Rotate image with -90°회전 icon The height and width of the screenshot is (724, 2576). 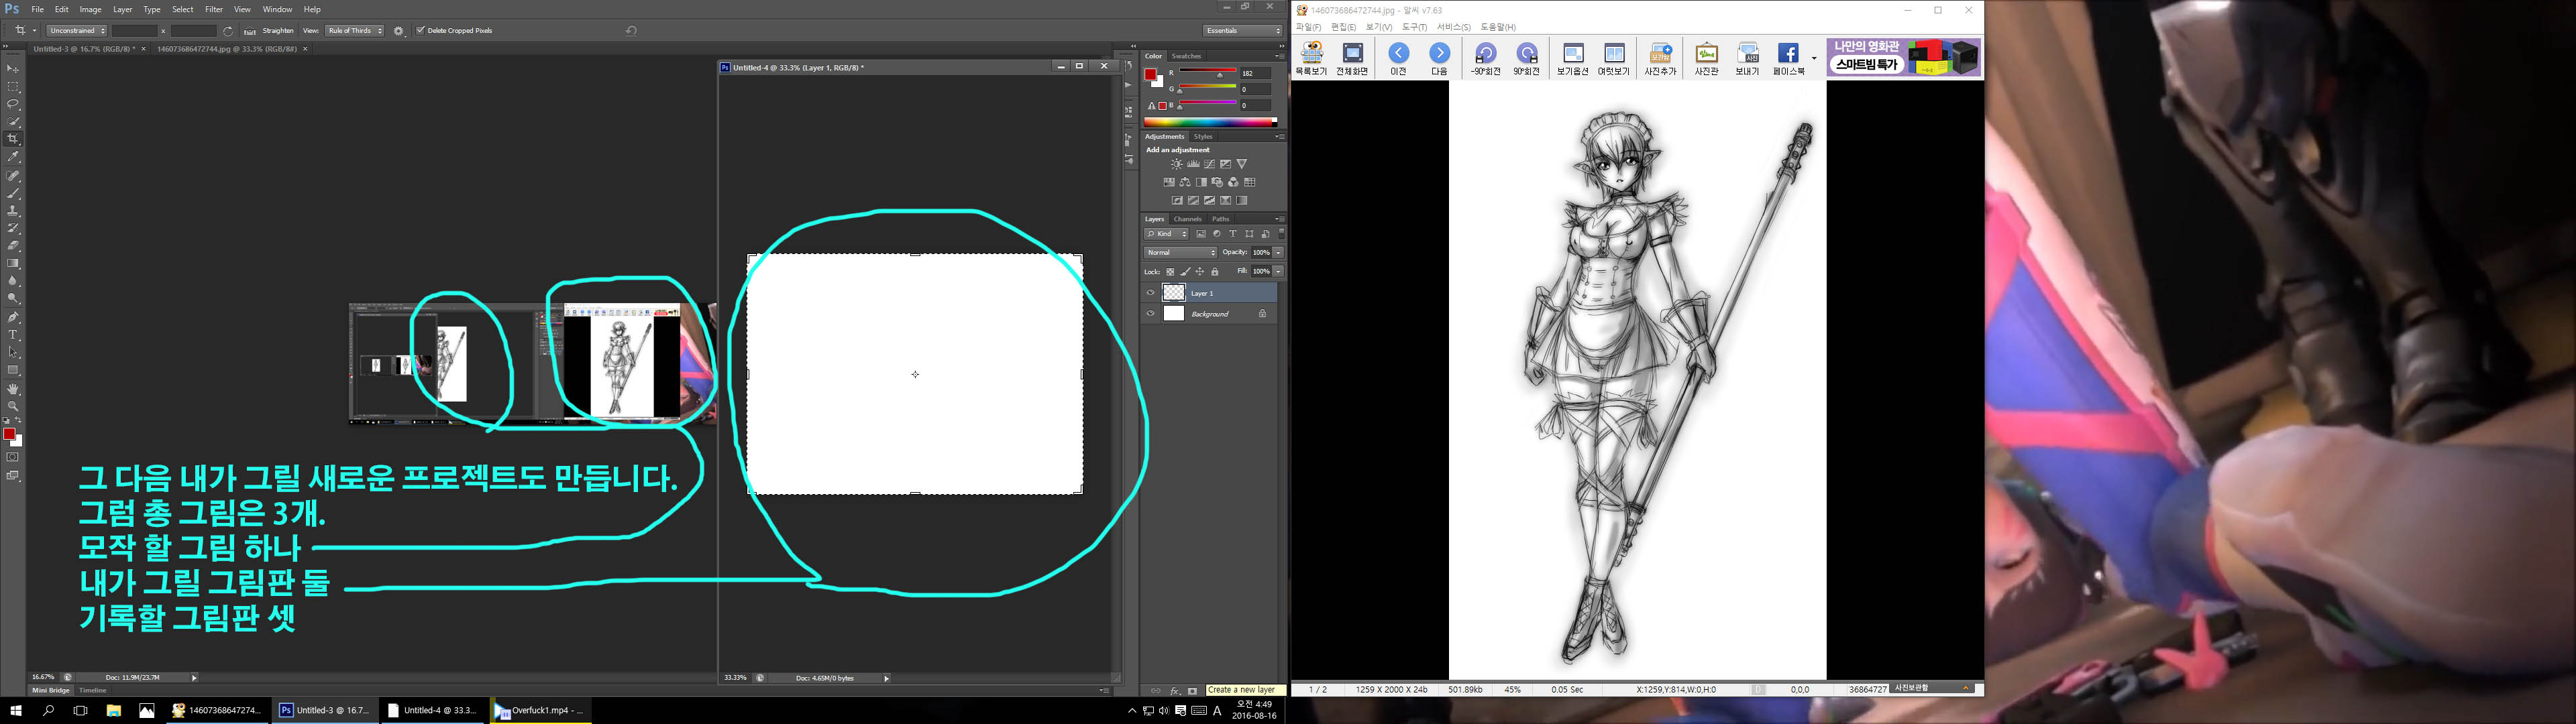pos(1485,59)
